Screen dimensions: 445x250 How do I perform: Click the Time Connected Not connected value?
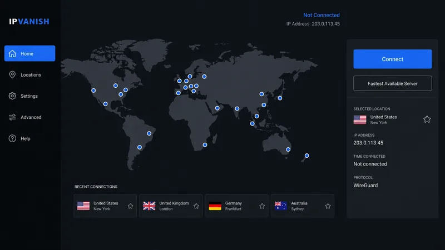tap(370, 164)
